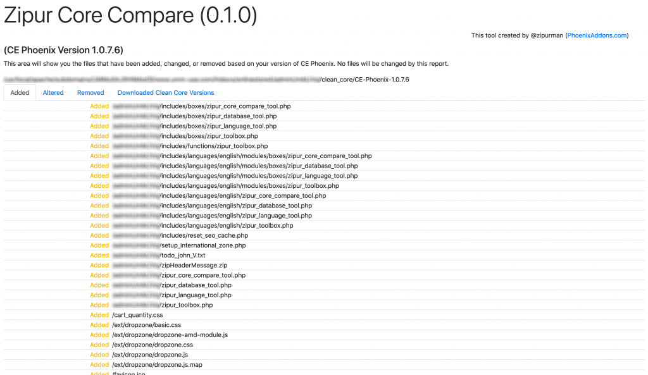
Task: Click languages/english/zipur_language_tool.php row
Action: 324,215
